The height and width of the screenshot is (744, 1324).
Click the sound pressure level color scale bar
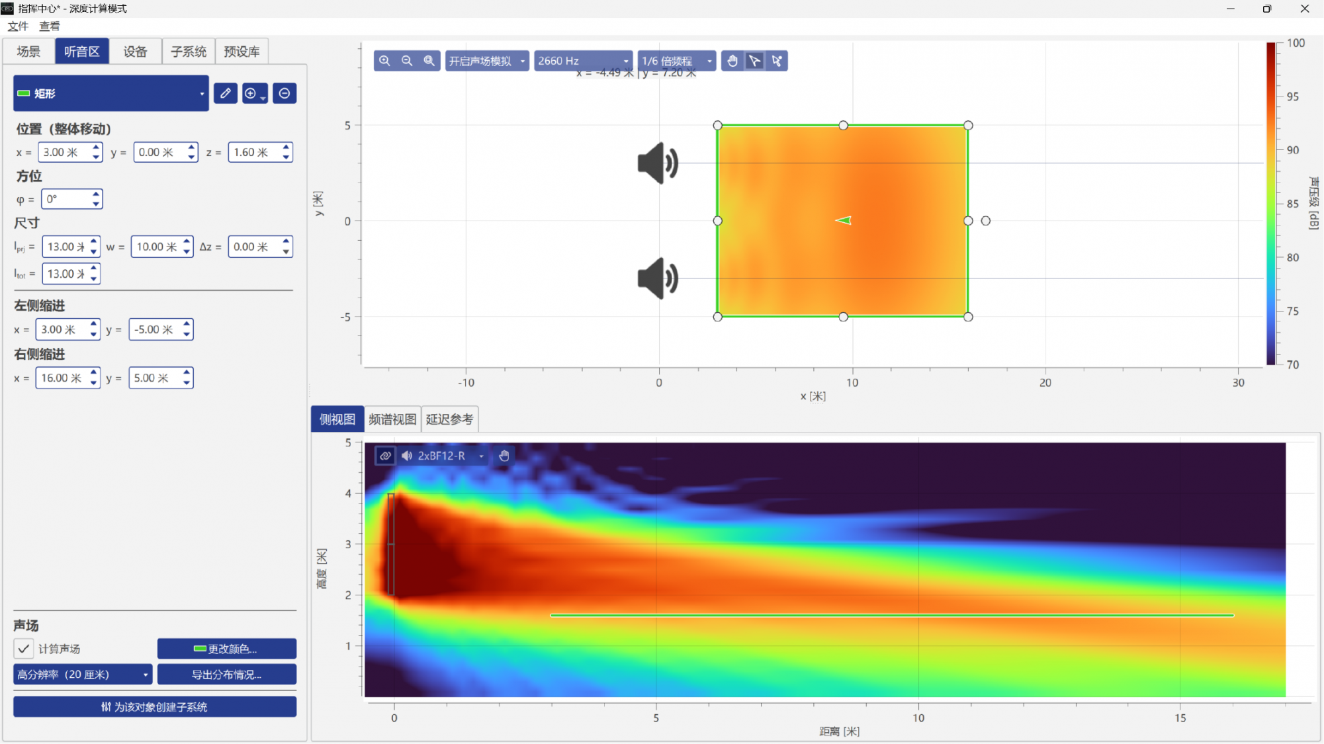(1271, 204)
